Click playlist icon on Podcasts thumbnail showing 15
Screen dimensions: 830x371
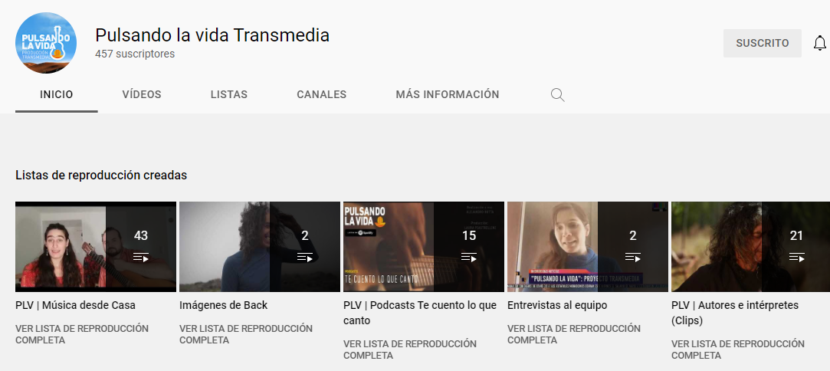(x=469, y=258)
